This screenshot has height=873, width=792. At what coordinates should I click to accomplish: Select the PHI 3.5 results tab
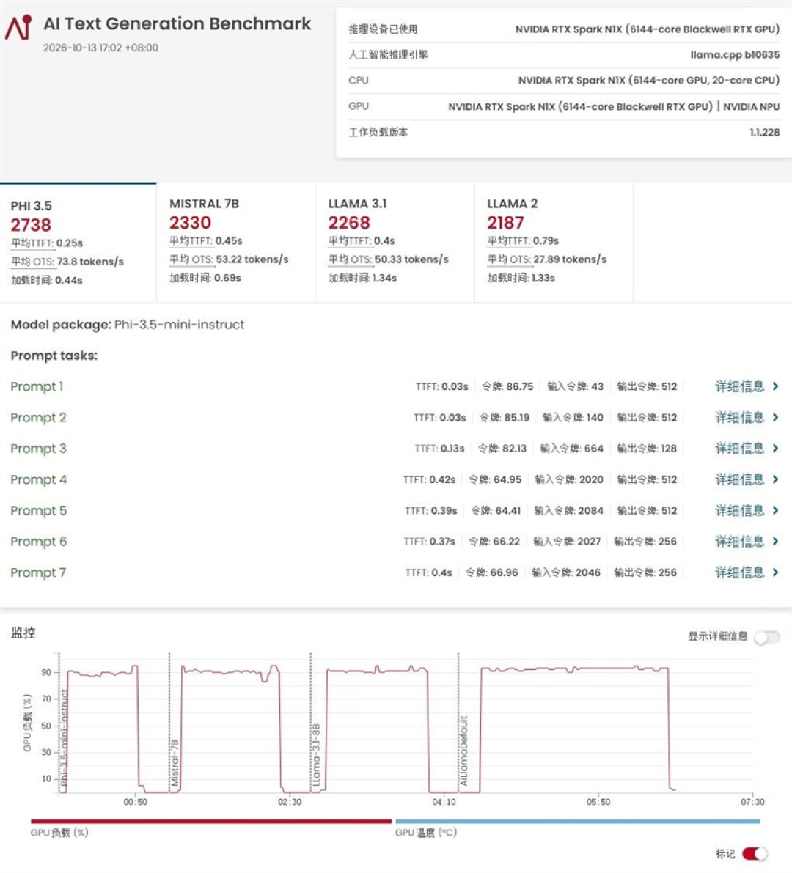tap(78, 243)
